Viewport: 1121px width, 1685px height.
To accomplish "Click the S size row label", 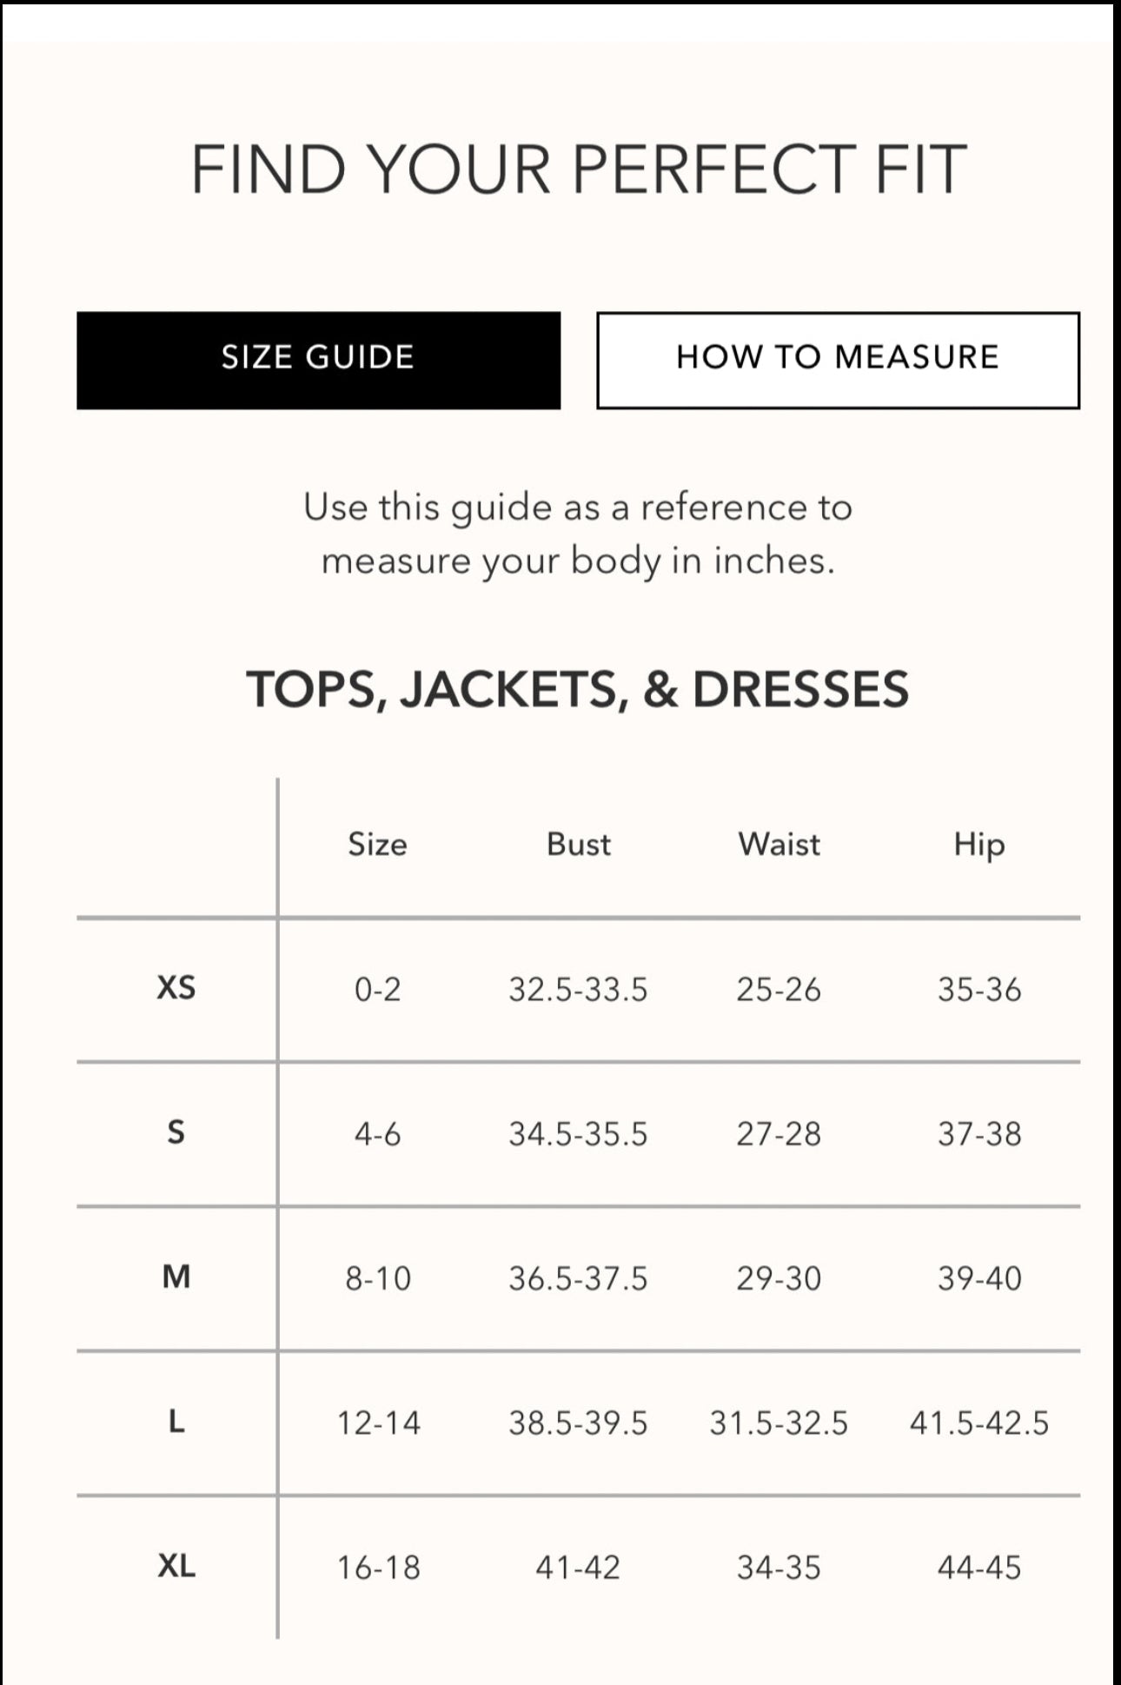I will (177, 1134).
